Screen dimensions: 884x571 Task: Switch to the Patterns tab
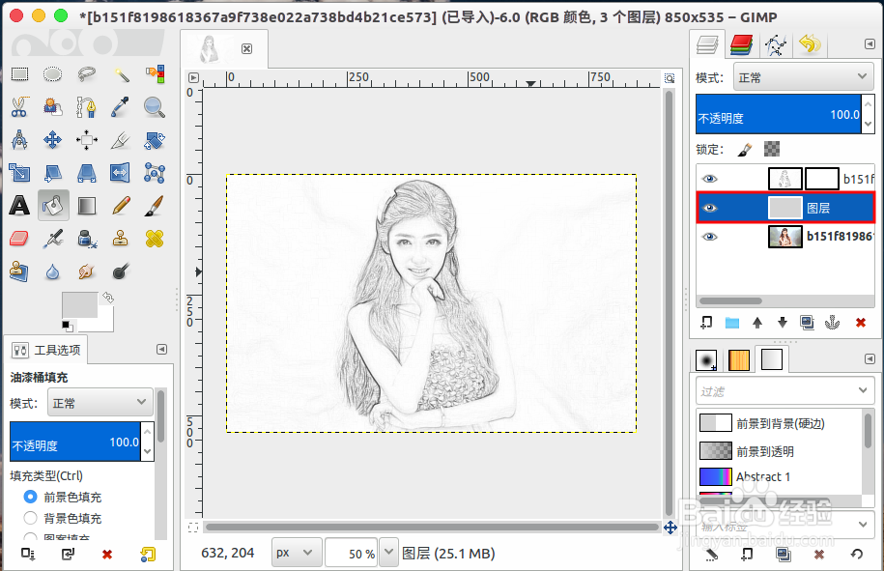(x=739, y=359)
